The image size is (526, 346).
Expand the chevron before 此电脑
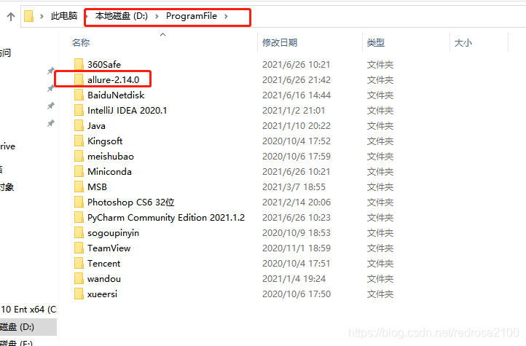click(42, 16)
